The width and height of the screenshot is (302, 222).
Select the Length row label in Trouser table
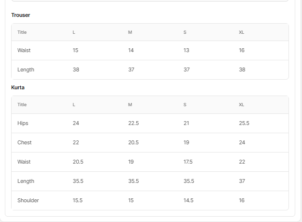[x=26, y=69]
